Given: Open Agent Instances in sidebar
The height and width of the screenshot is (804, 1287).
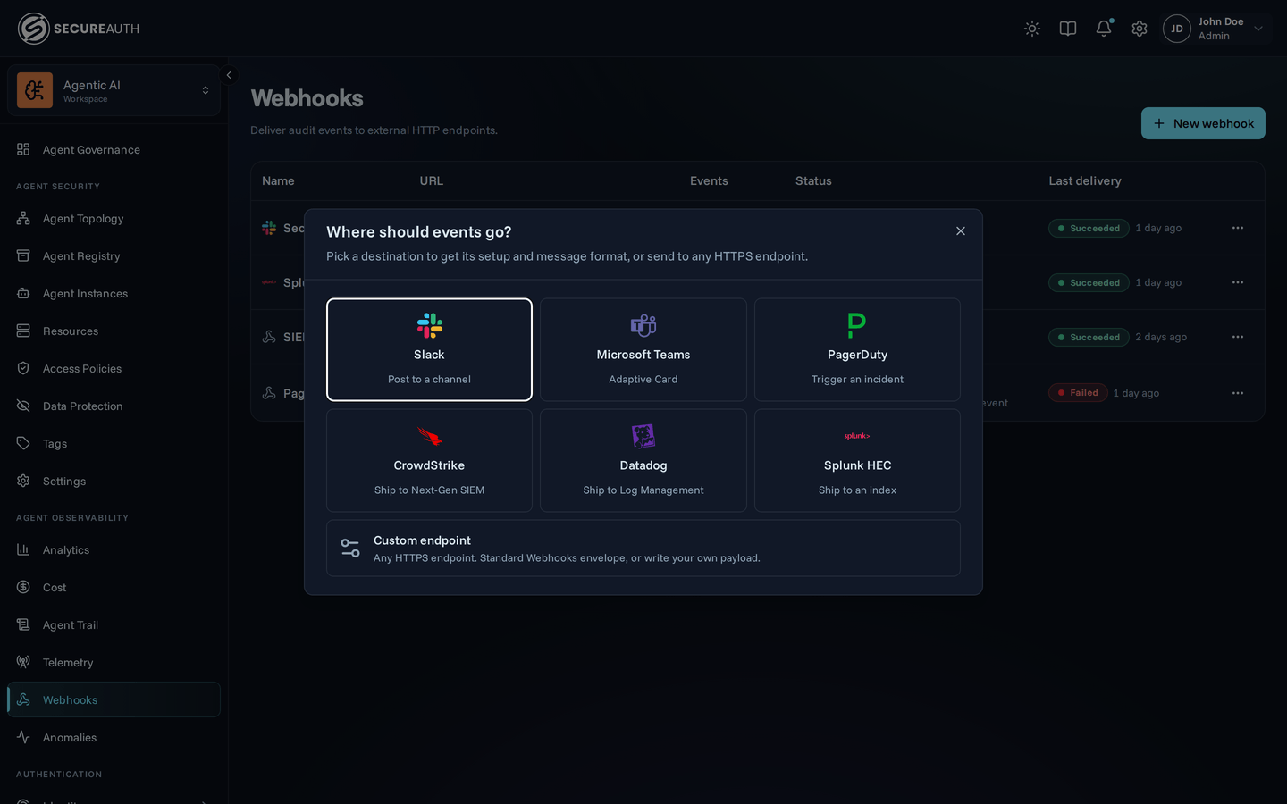Looking at the screenshot, I should pos(114,293).
